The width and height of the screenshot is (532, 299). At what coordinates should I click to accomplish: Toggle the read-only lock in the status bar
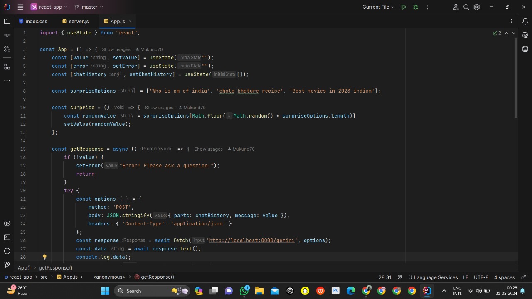[x=524, y=277]
